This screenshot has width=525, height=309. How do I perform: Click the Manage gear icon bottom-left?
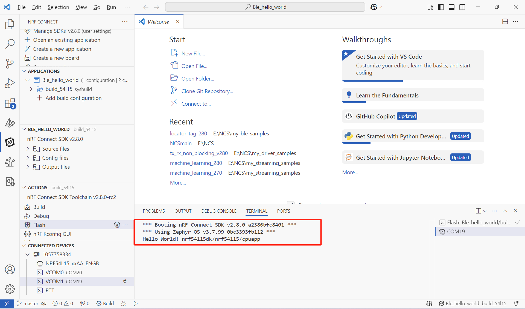(10, 289)
